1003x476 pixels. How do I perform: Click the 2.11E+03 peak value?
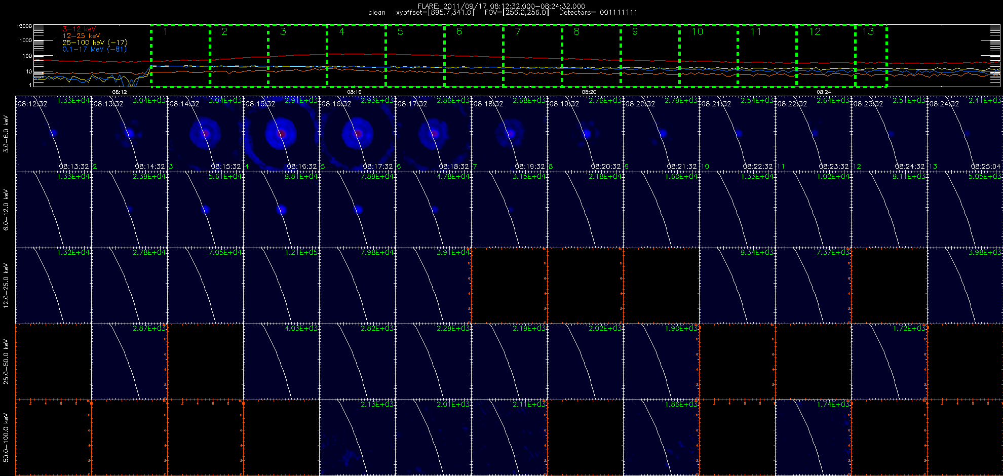[529, 405]
